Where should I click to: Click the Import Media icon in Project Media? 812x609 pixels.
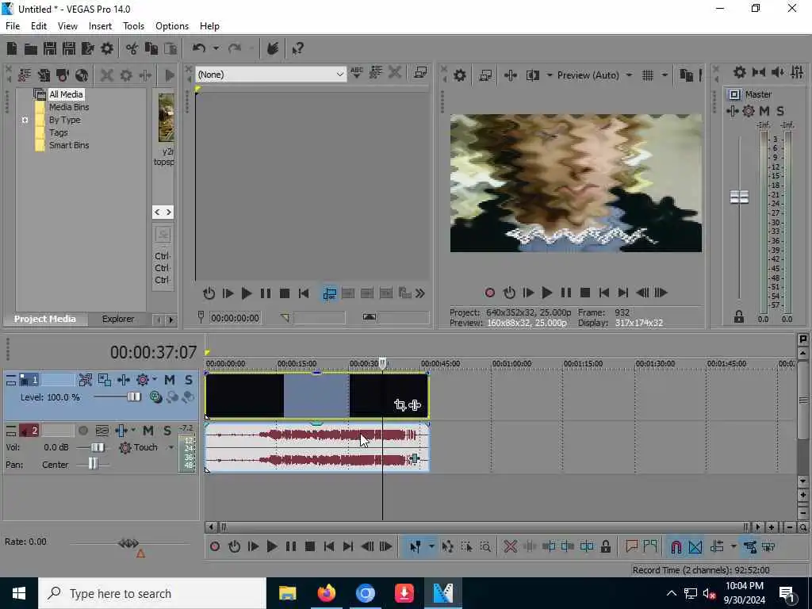tap(25, 75)
